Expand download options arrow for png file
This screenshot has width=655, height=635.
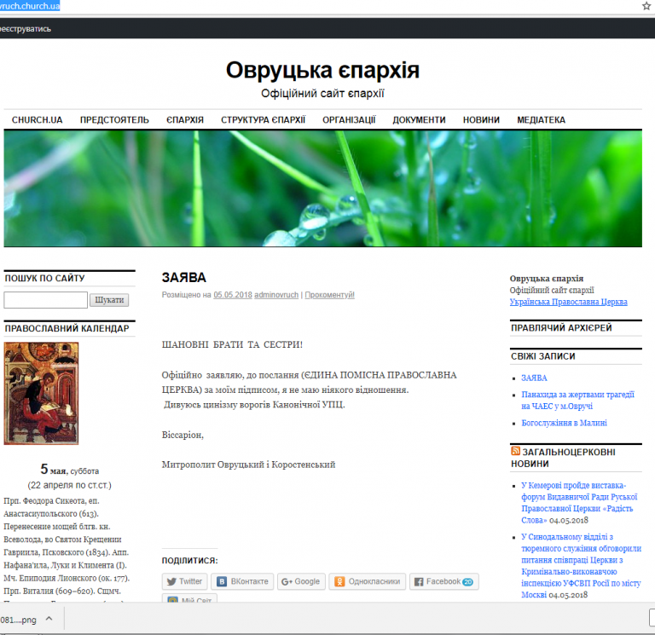pos(49,618)
